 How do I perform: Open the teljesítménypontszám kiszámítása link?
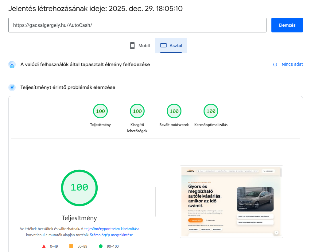click(112, 228)
